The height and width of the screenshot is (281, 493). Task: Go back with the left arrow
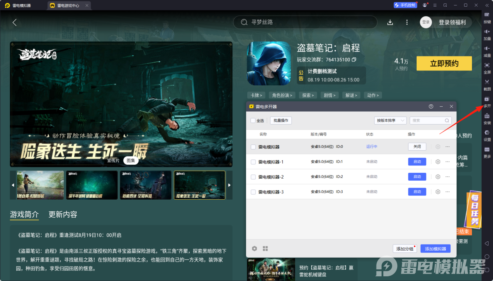(x=15, y=22)
